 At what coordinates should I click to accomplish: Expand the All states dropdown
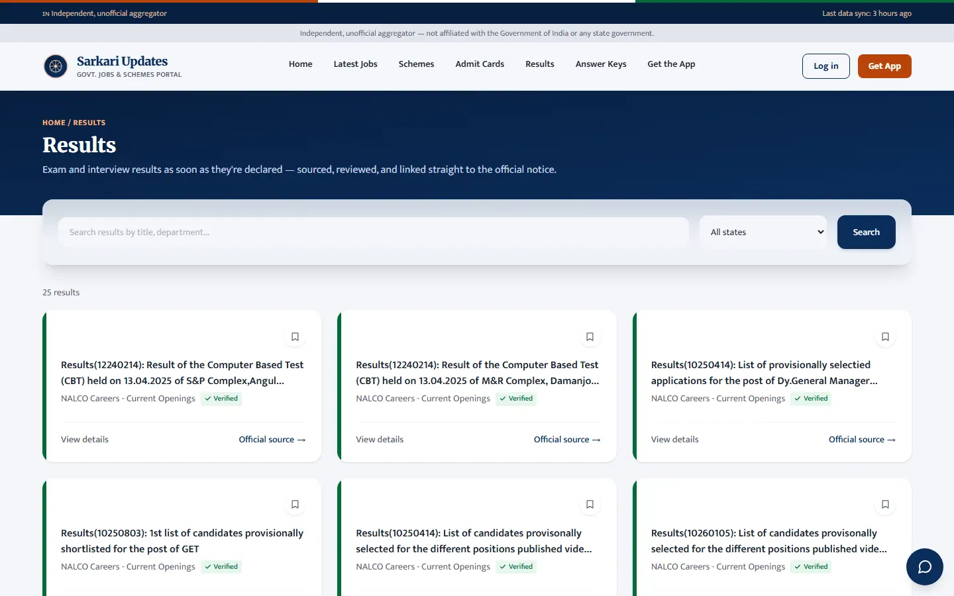coord(763,232)
